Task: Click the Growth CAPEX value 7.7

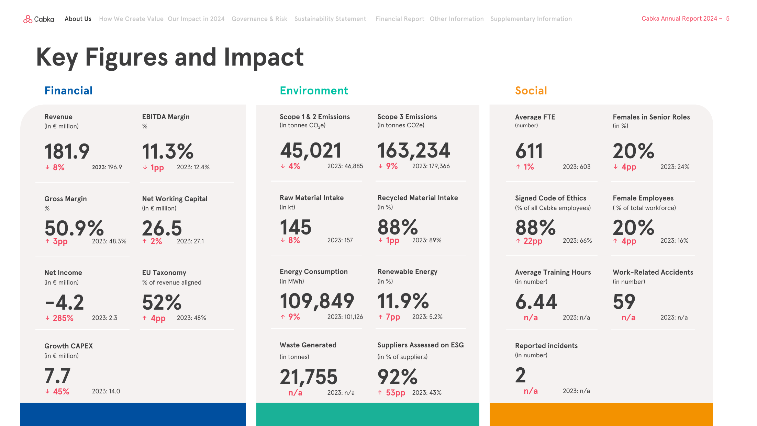Action: (x=57, y=376)
